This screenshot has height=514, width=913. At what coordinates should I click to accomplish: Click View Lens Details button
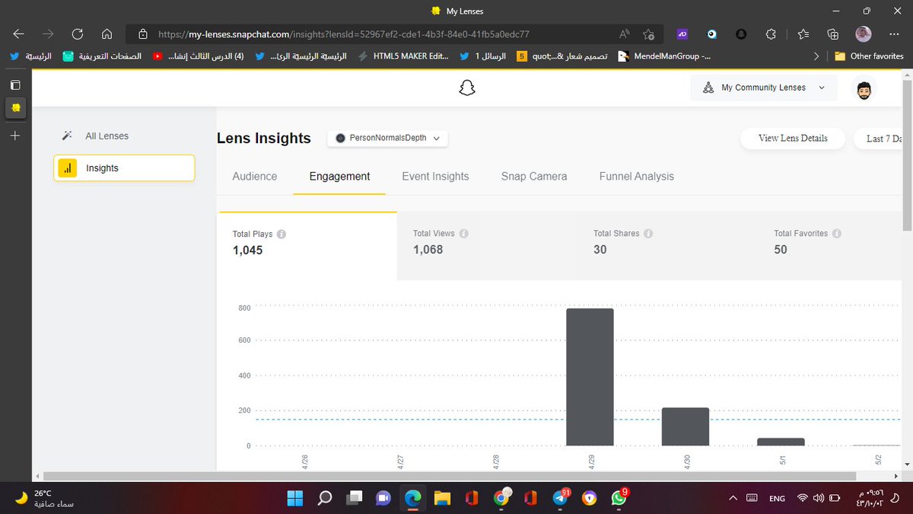[x=793, y=138]
